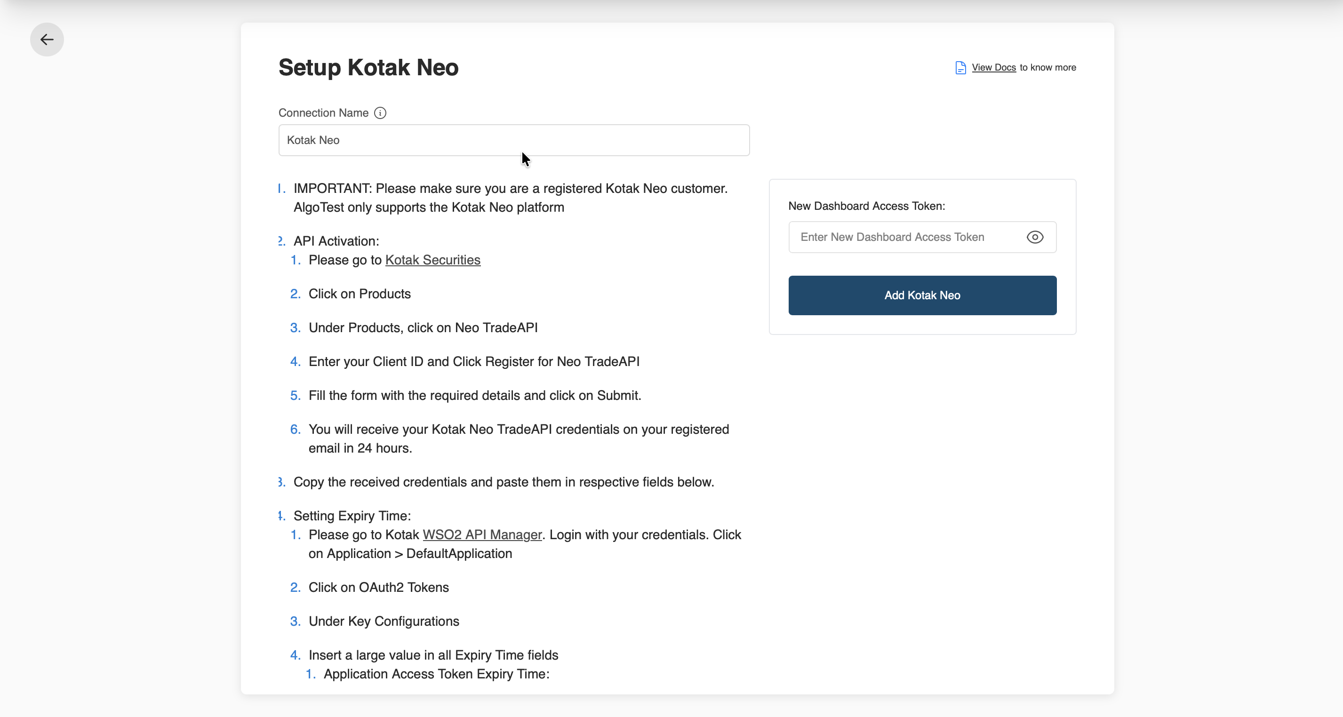Open the WSO2 API Manager link
This screenshot has width=1343, height=717.
point(482,534)
